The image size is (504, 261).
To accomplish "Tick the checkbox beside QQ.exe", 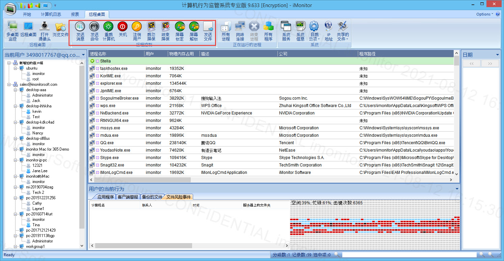I will (x=98, y=143).
